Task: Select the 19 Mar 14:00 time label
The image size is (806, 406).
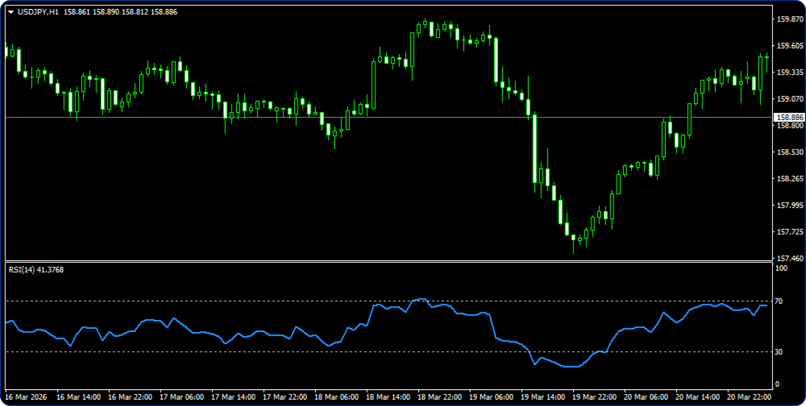Action: click(x=543, y=397)
